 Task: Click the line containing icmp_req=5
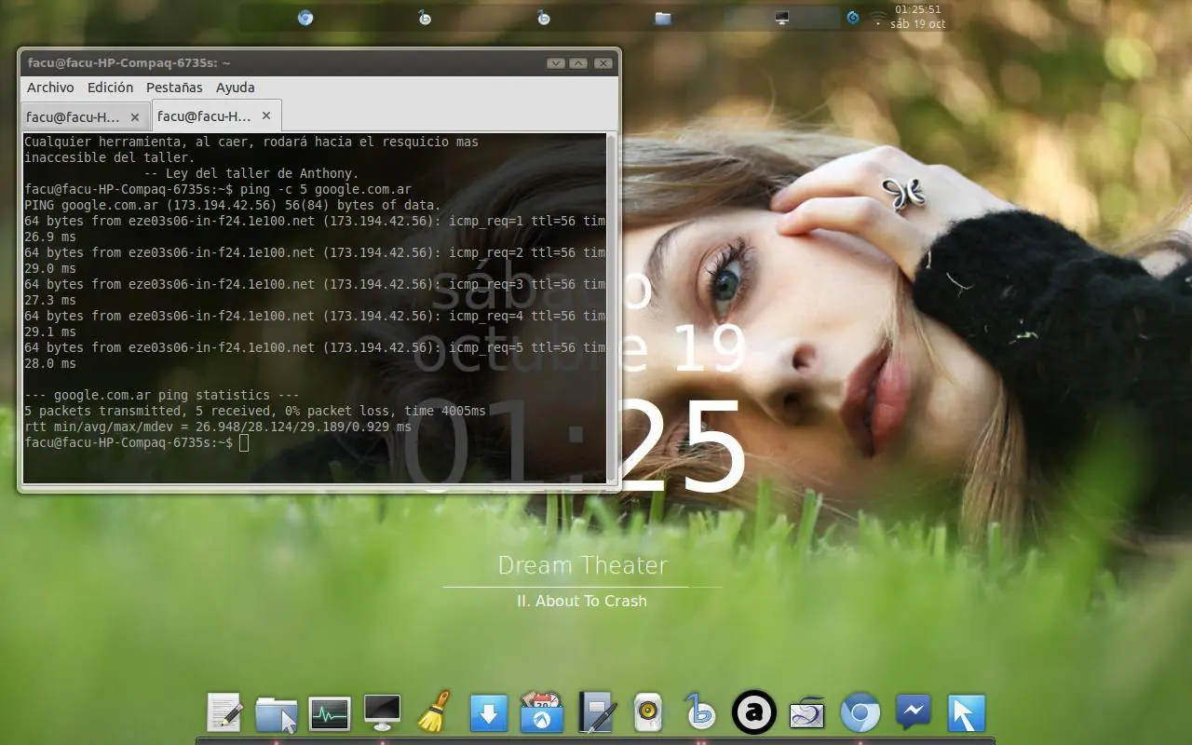pos(315,347)
